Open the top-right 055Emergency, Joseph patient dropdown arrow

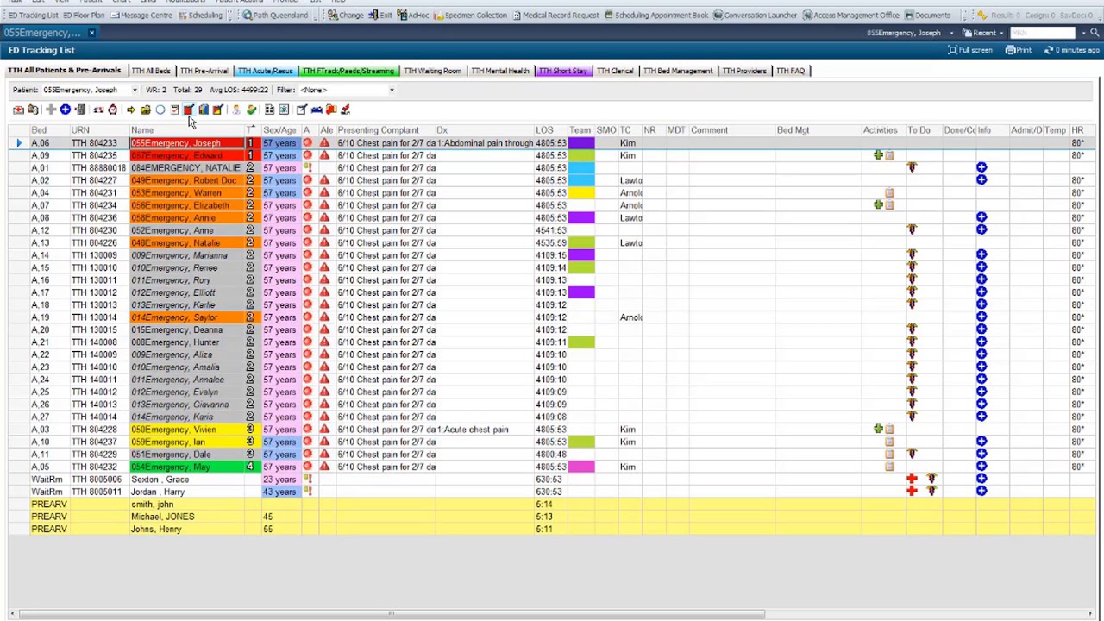pyautogui.click(x=951, y=33)
